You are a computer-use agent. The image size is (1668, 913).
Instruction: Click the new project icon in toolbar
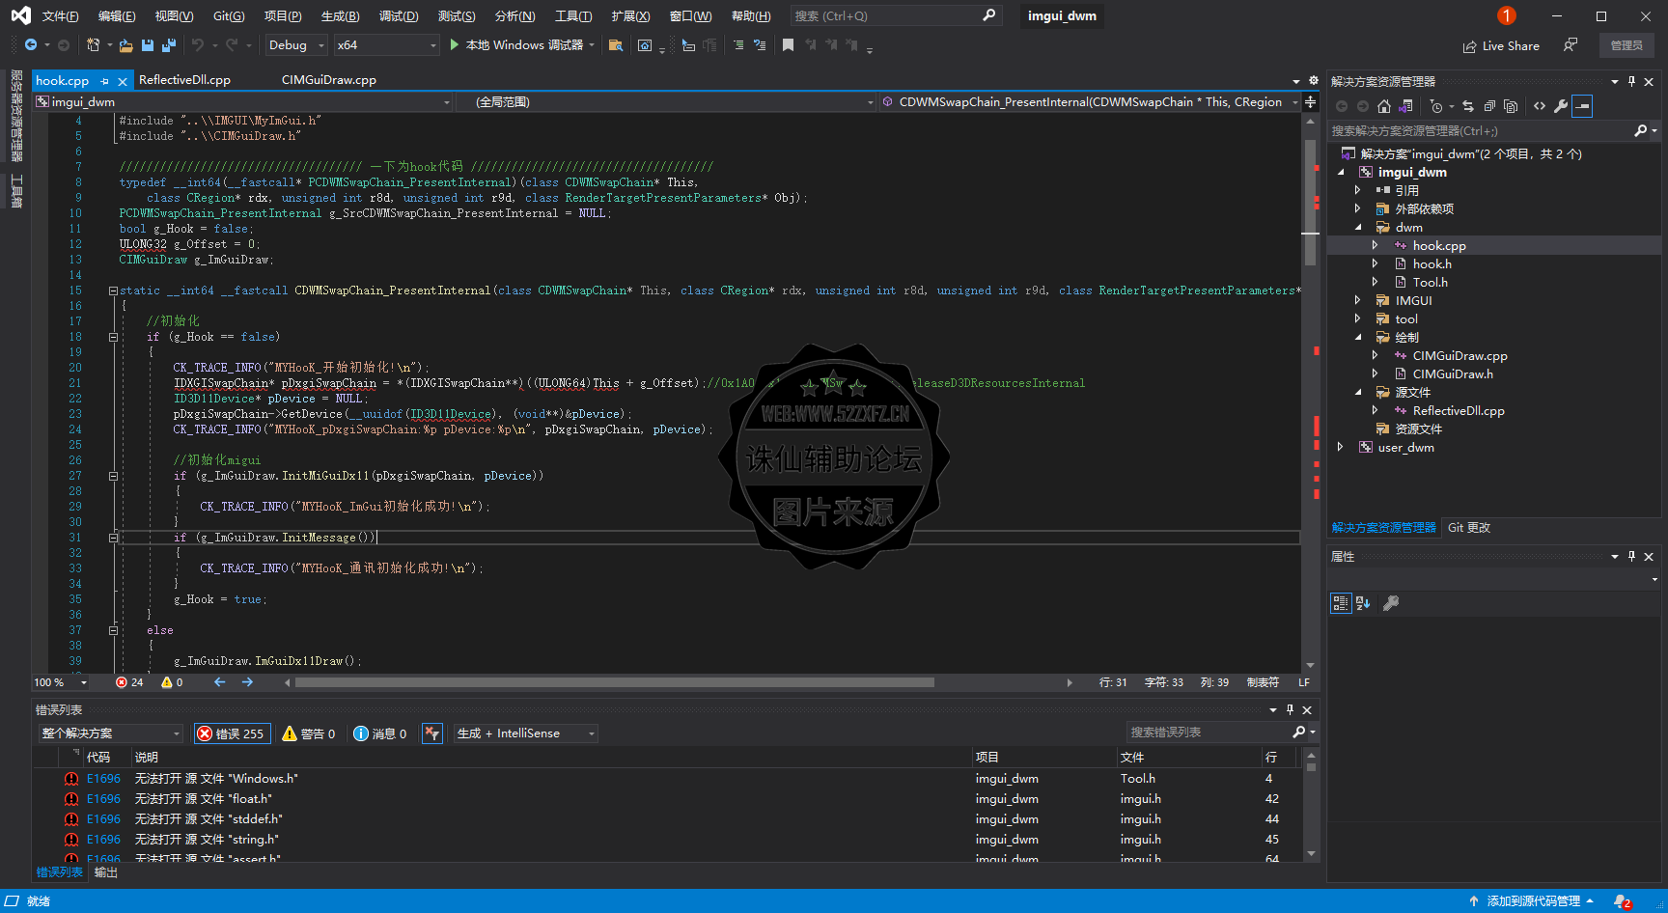pos(93,45)
